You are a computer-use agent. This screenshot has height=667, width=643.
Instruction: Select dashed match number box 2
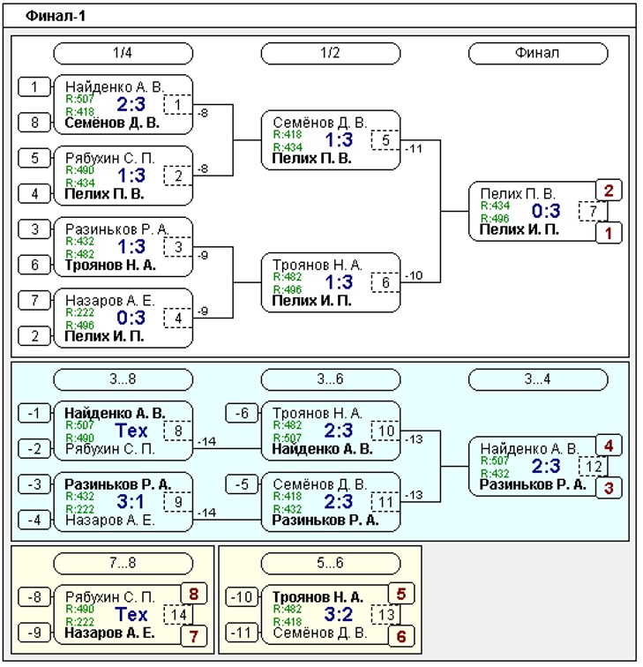(178, 176)
